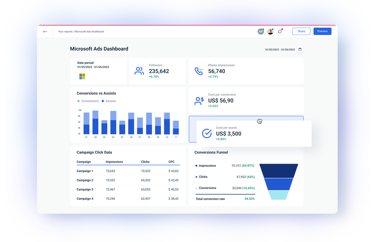The height and width of the screenshot is (242, 375).
Task: Click the Followers people icon
Action: pyautogui.click(x=139, y=70)
